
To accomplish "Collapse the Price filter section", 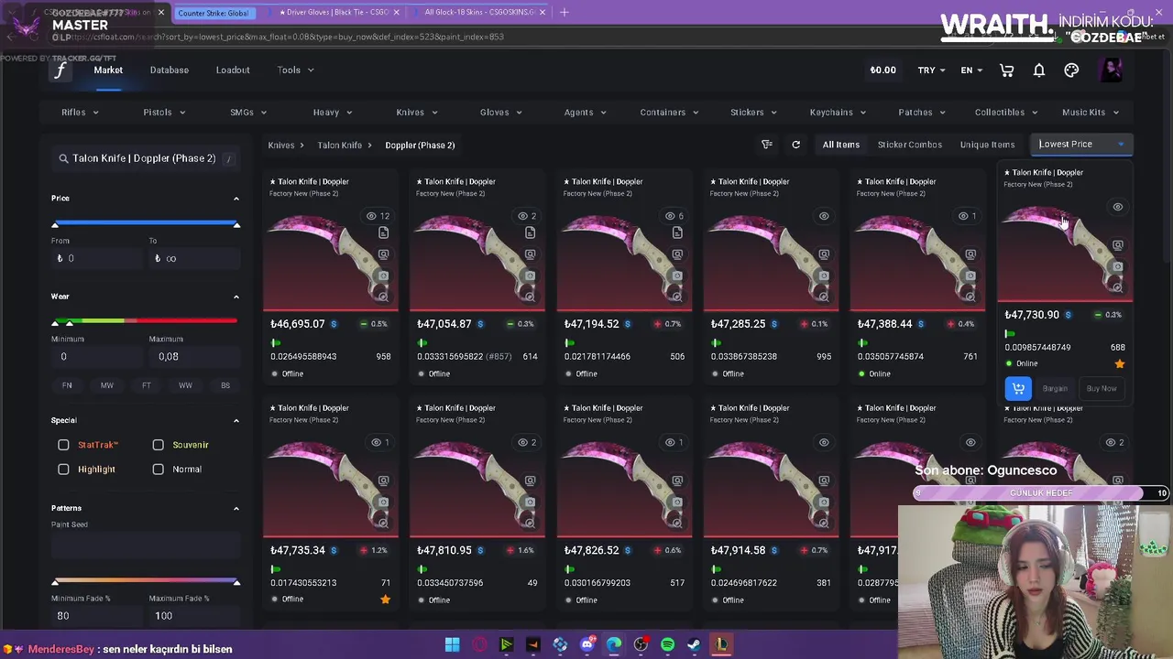I will pyautogui.click(x=236, y=199).
